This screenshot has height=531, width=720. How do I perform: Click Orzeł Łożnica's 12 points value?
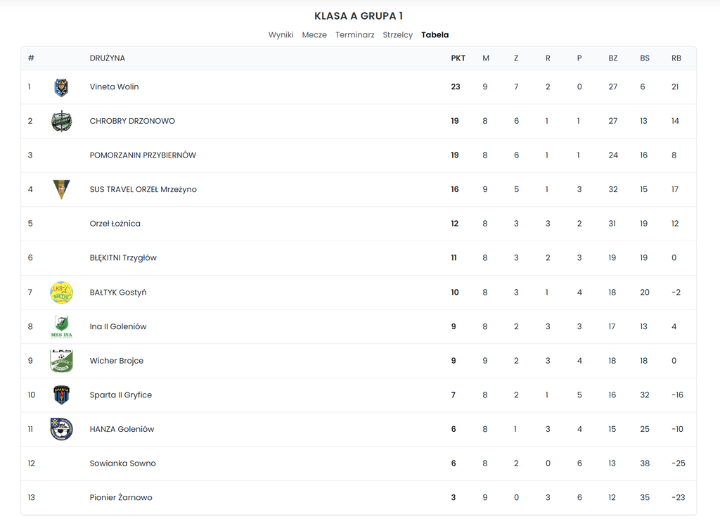[455, 224]
